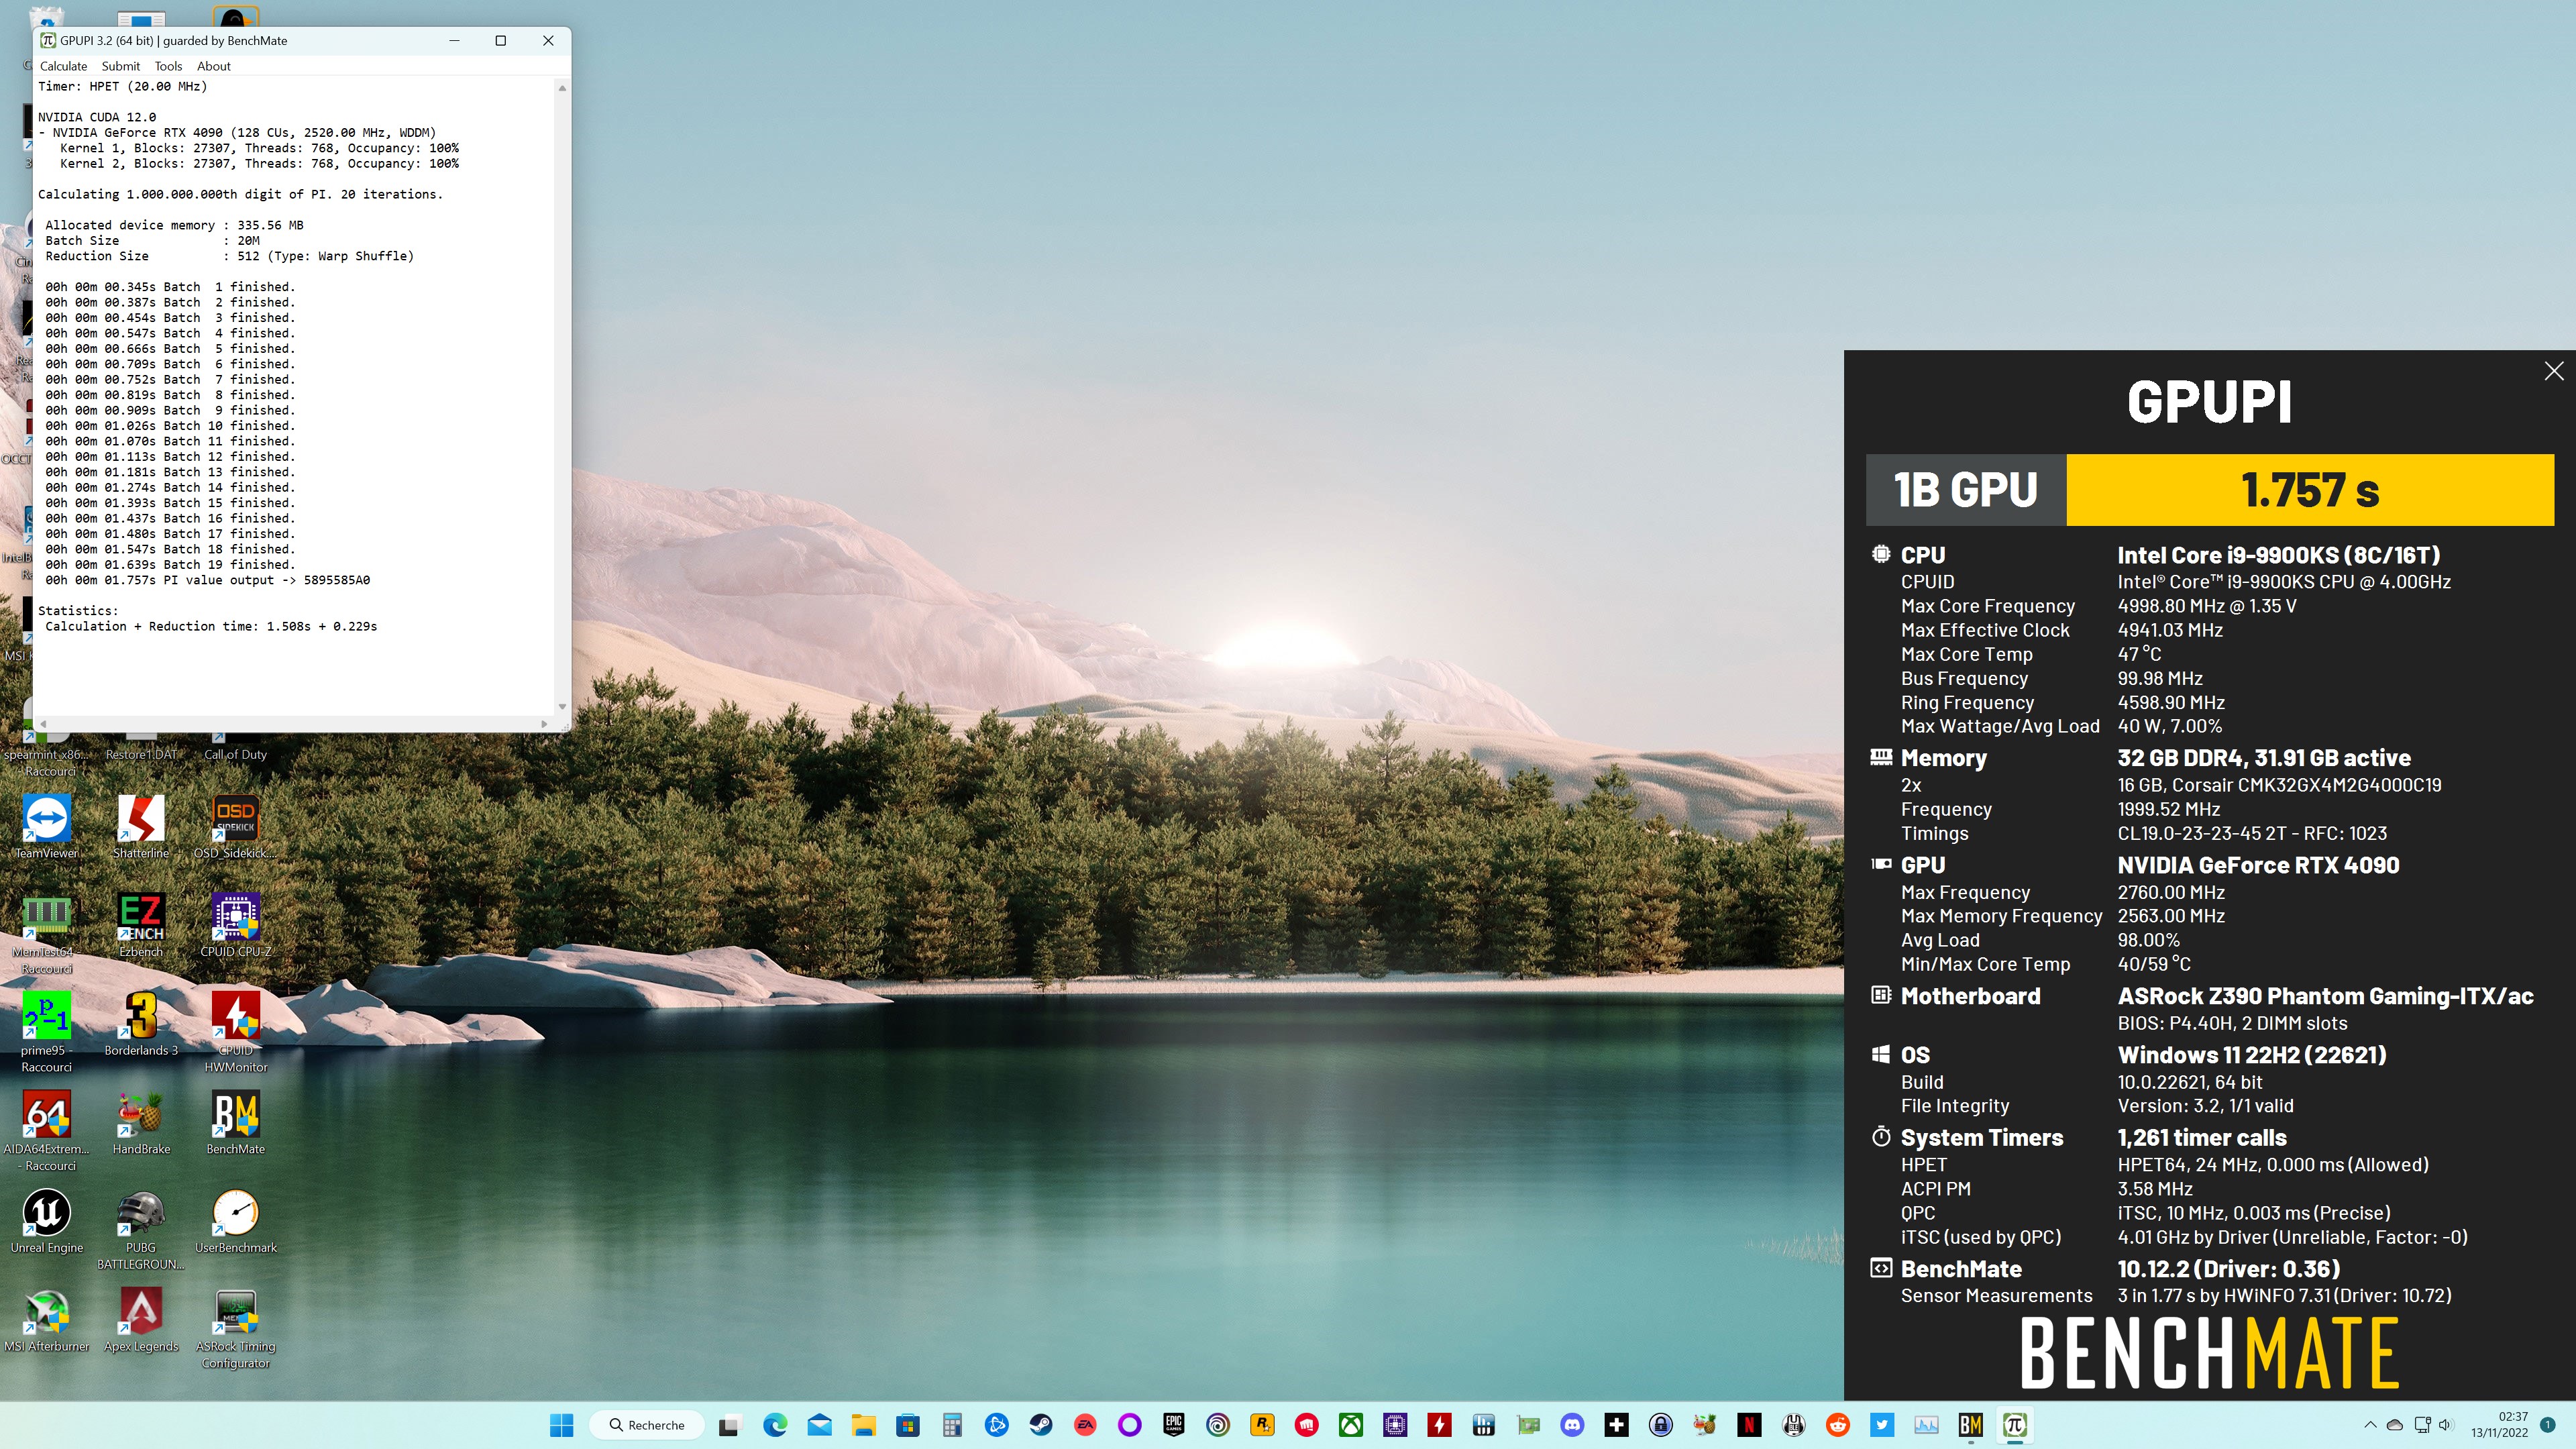The width and height of the screenshot is (2576, 1449).
Task: Open Discord from the taskbar
Action: tap(1572, 1425)
